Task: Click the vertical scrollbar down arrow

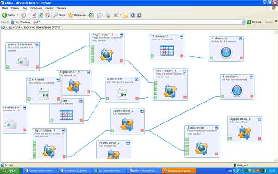Action: (x=276, y=160)
